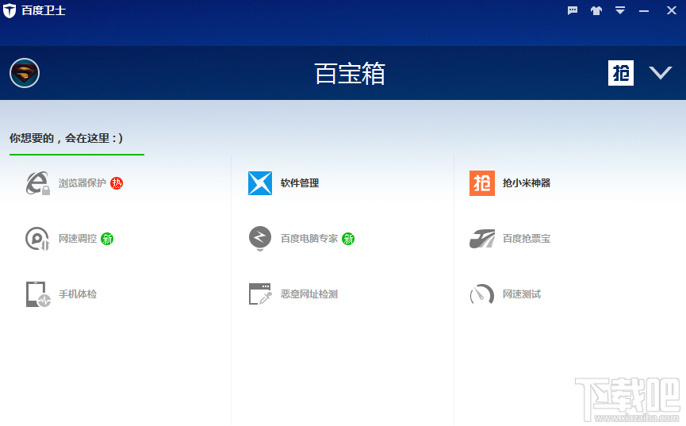Viewport: 686px width, 426px height.
Task: Select the 你想要的，会在这里 tab heading
Action: pos(66,138)
